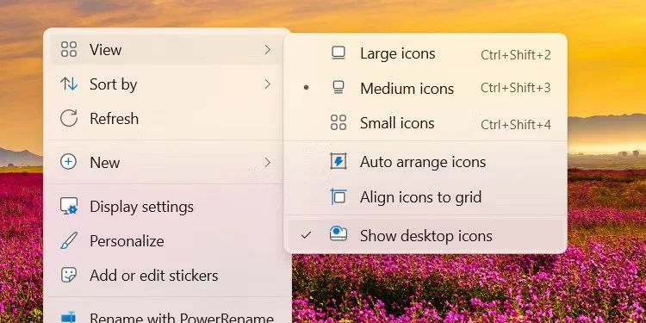Open Display settings
Viewport: 646px width, 323px height.
tap(168, 207)
